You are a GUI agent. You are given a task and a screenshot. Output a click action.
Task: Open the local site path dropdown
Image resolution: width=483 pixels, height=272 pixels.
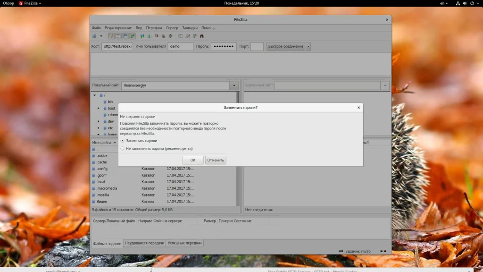point(234,85)
